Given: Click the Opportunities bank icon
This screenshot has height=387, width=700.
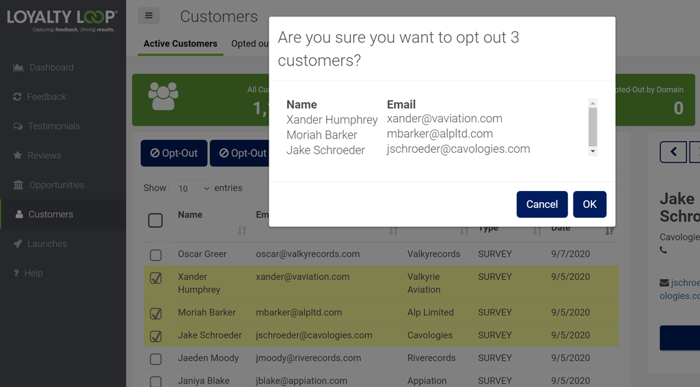Looking at the screenshot, I should point(18,184).
